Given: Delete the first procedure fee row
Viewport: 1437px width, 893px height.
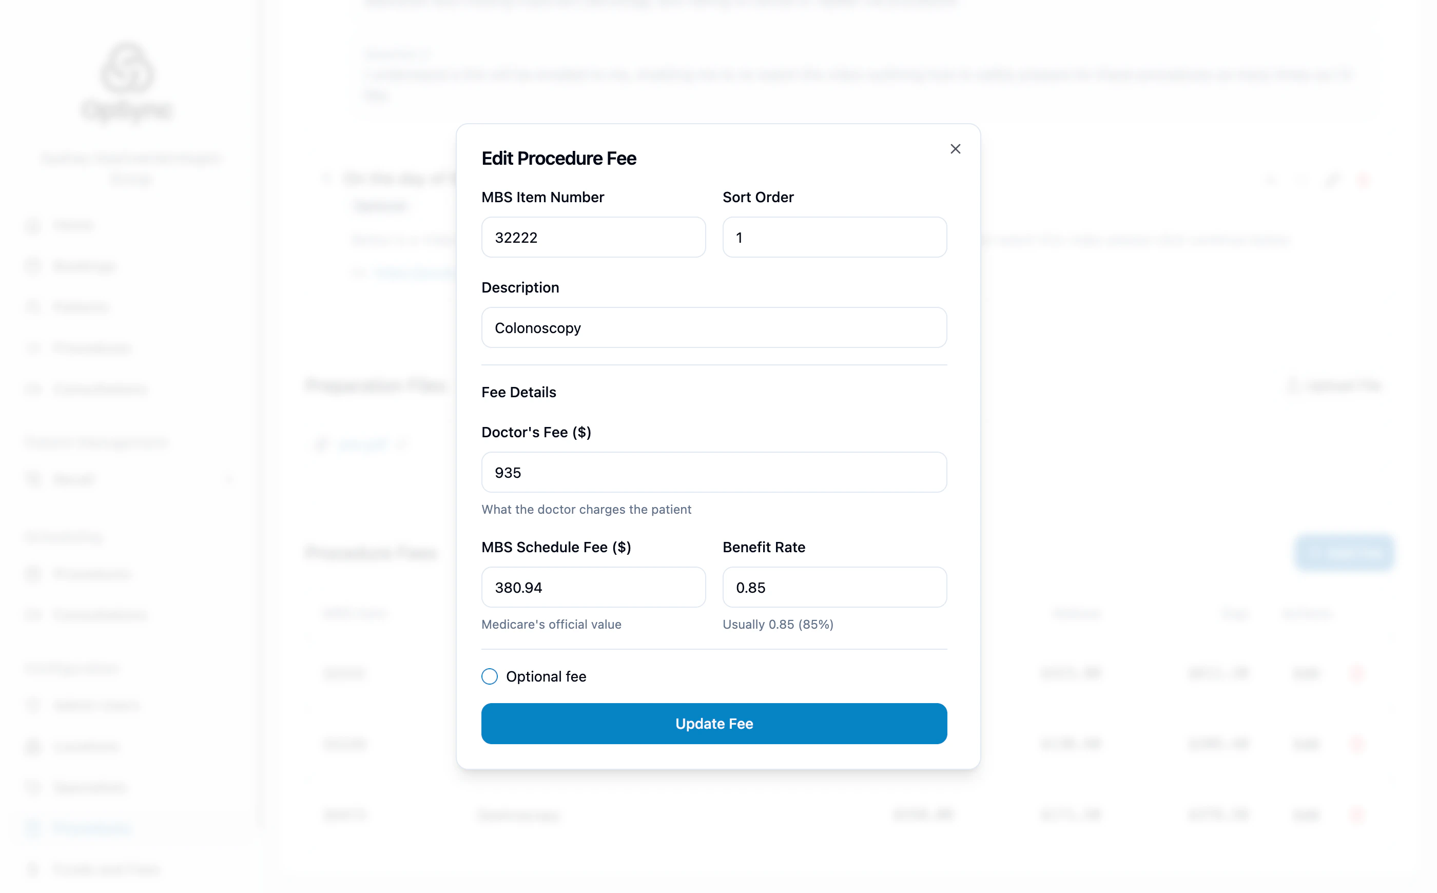Looking at the screenshot, I should click(x=1357, y=673).
